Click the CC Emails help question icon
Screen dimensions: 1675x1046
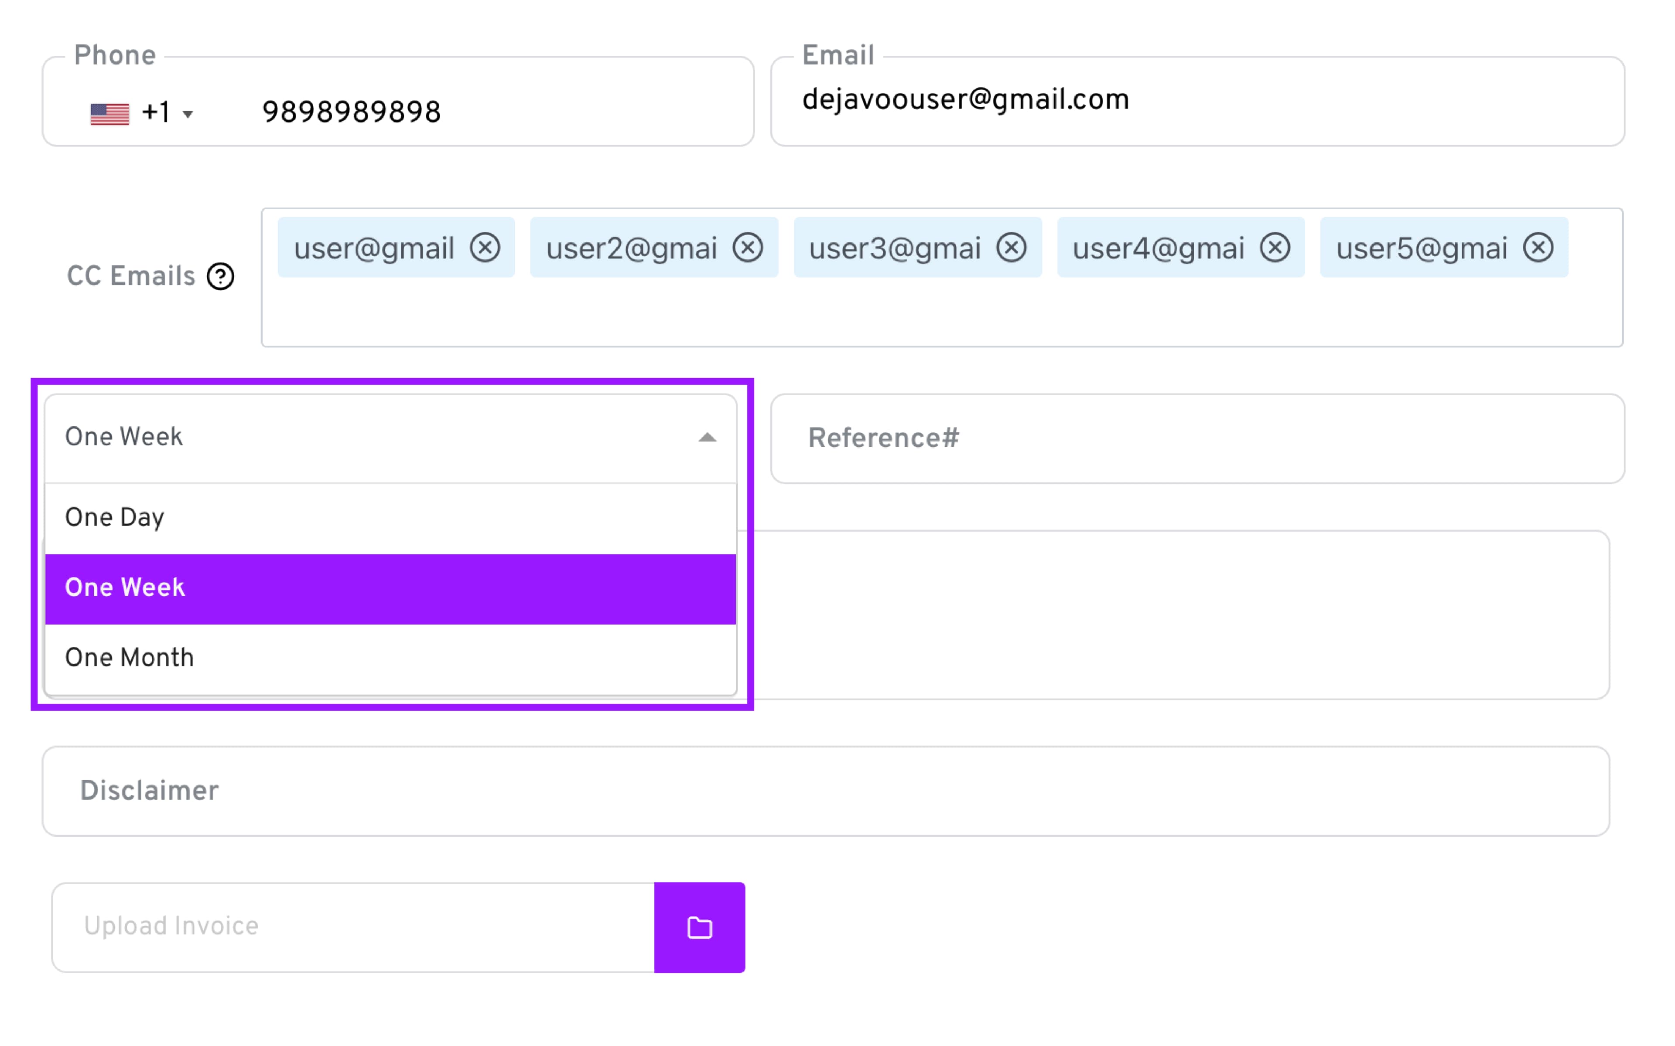221,277
